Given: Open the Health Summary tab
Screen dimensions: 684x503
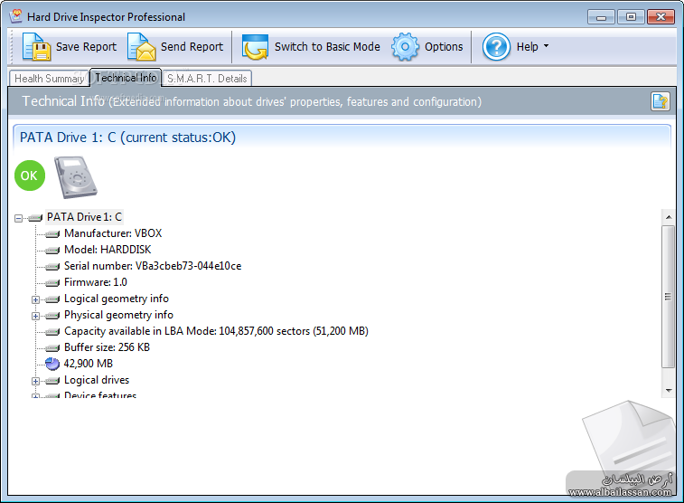Looking at the screenshot, I should click(49, 79).
